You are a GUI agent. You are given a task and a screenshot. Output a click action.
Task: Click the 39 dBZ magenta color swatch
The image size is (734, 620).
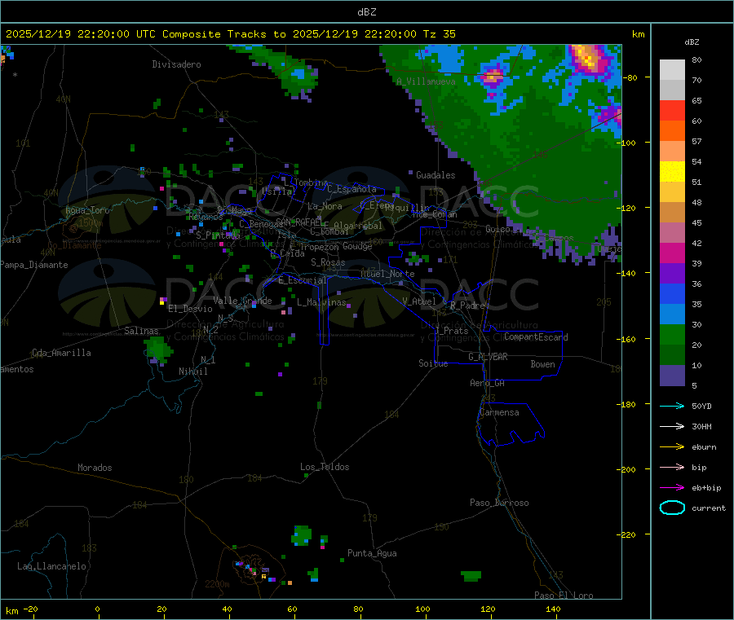(672, 253)
